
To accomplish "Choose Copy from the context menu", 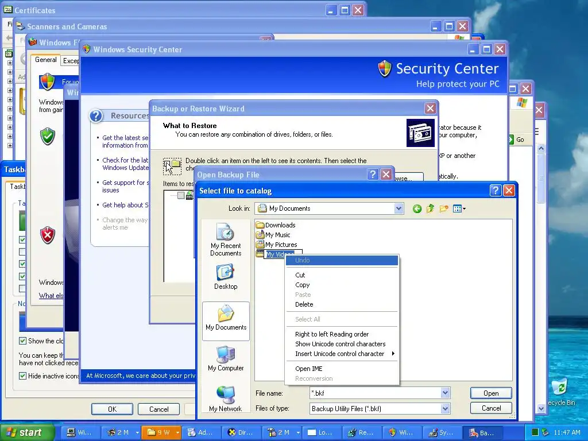I will click(342, 285).
